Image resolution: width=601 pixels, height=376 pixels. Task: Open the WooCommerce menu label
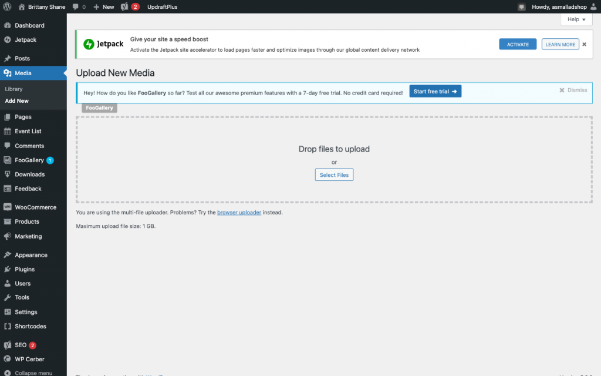[36, 207]
